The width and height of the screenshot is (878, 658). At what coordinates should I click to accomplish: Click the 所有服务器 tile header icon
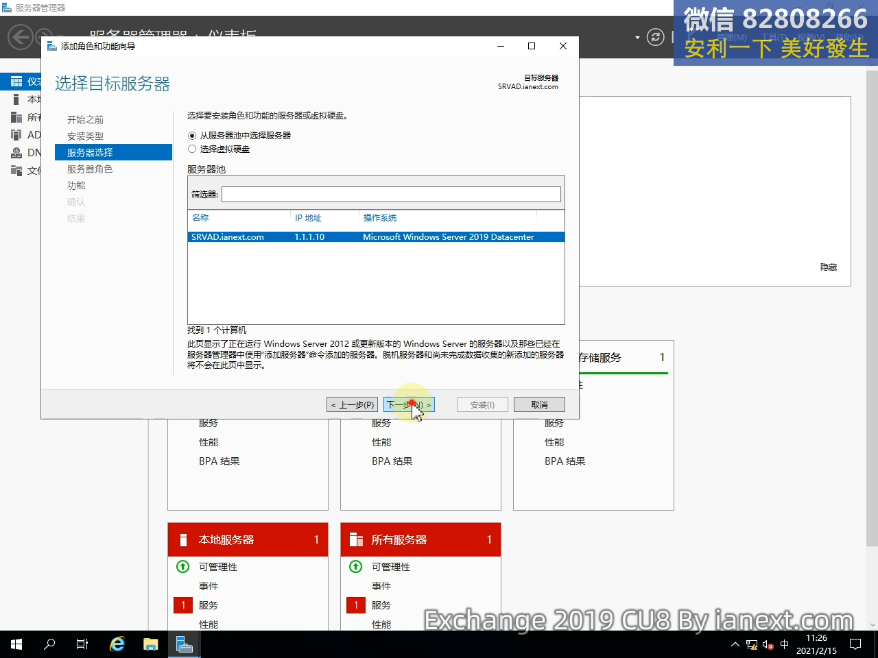(x=356, y=540)
